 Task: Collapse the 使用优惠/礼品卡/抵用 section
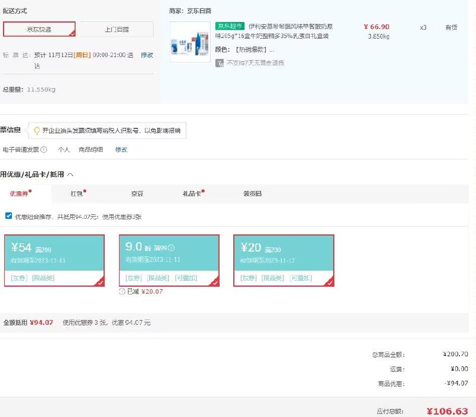coord(70,174)
